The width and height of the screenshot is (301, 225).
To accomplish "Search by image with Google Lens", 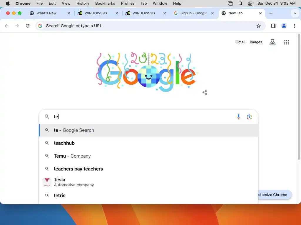I will pos(249,117).
